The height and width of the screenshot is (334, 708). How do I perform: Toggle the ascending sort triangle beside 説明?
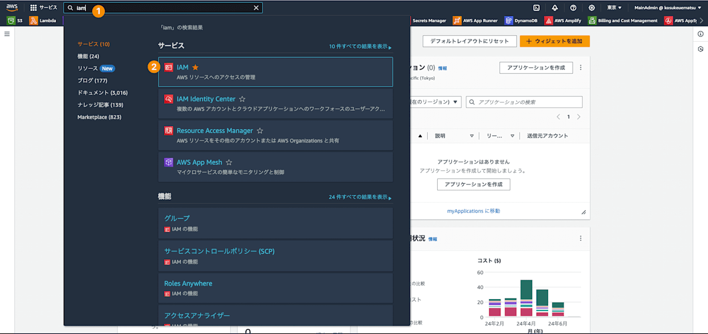tap(420, 135)
